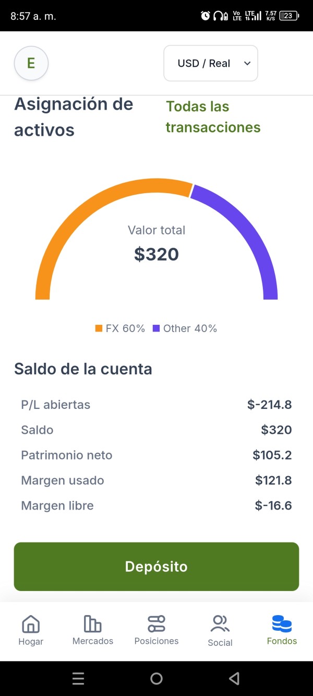Tap the profile avatar labeled E
313x696 pixels.
tap(31, 63)
